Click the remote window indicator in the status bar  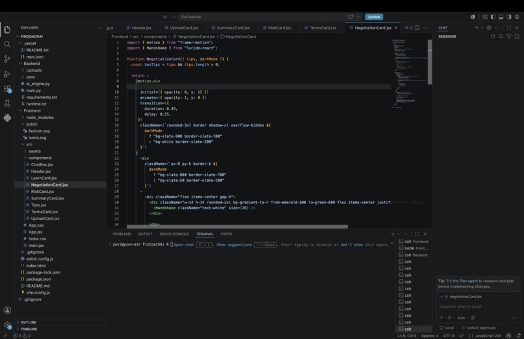[5, 336]
